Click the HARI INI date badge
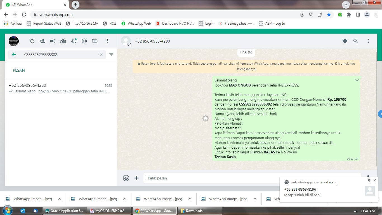Image resolution: width=382 pixels, height=215 pixels. click(x=246, y=52)
